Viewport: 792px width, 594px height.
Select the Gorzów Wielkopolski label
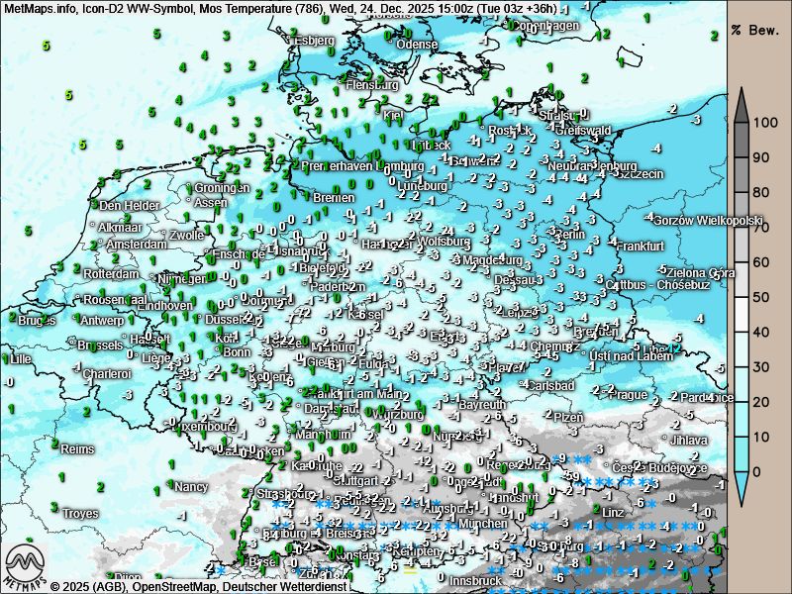coord(710,220)
